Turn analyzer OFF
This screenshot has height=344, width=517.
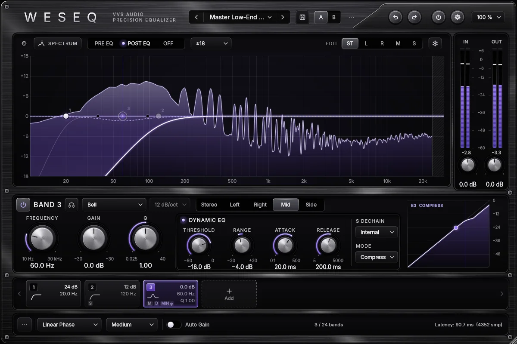point(168,43)
